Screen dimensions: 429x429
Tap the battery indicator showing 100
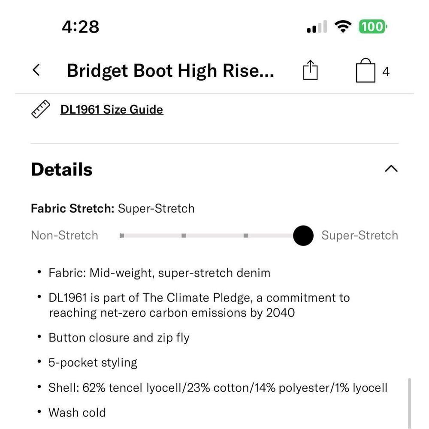coord(372,26)
